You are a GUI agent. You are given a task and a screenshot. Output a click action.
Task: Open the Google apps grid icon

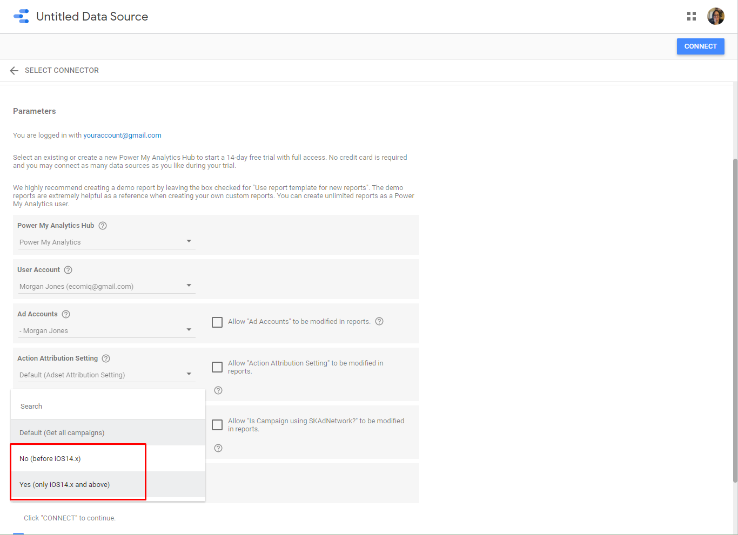pos(691,16)
